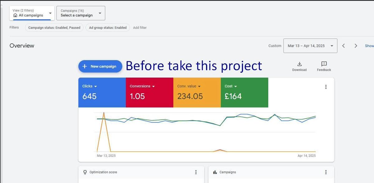Click the Add filter link

[140, 28]
